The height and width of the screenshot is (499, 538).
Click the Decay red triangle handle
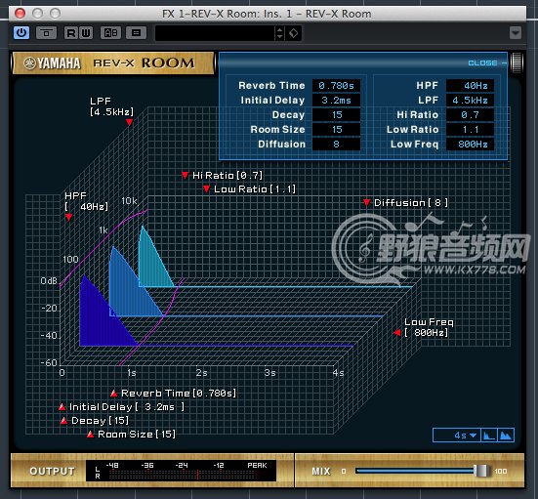[63, 421]
